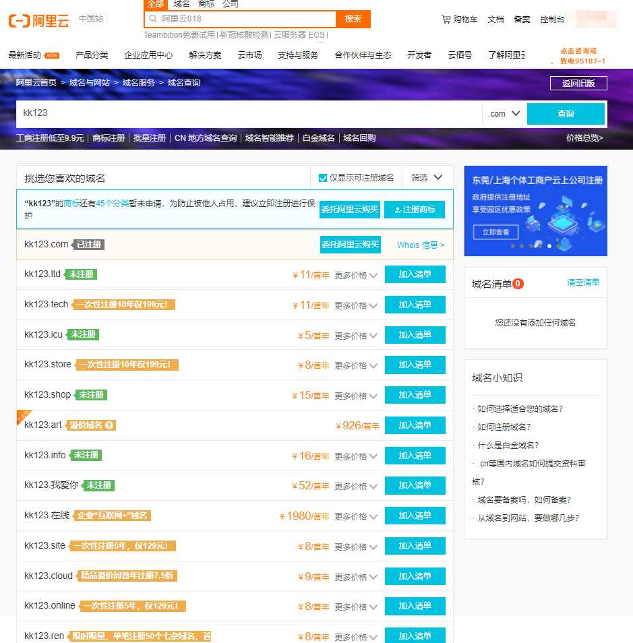633x643 pixels.
Task: Expand 更多价格 for kk123.tech
Action: point(356,305)
